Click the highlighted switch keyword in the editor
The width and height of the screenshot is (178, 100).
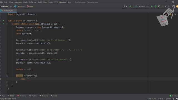pos(19,76)
